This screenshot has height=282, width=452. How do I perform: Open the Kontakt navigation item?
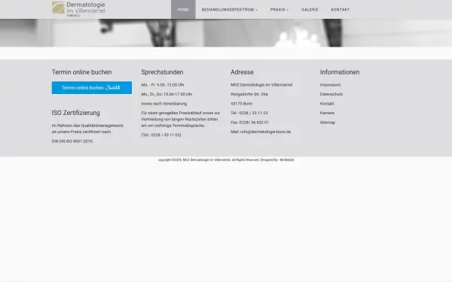pos(341,10)
